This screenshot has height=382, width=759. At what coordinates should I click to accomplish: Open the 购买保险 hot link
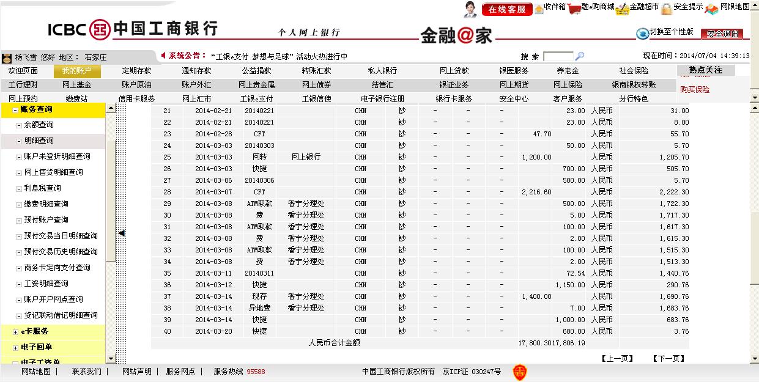(x=695, y=89)
